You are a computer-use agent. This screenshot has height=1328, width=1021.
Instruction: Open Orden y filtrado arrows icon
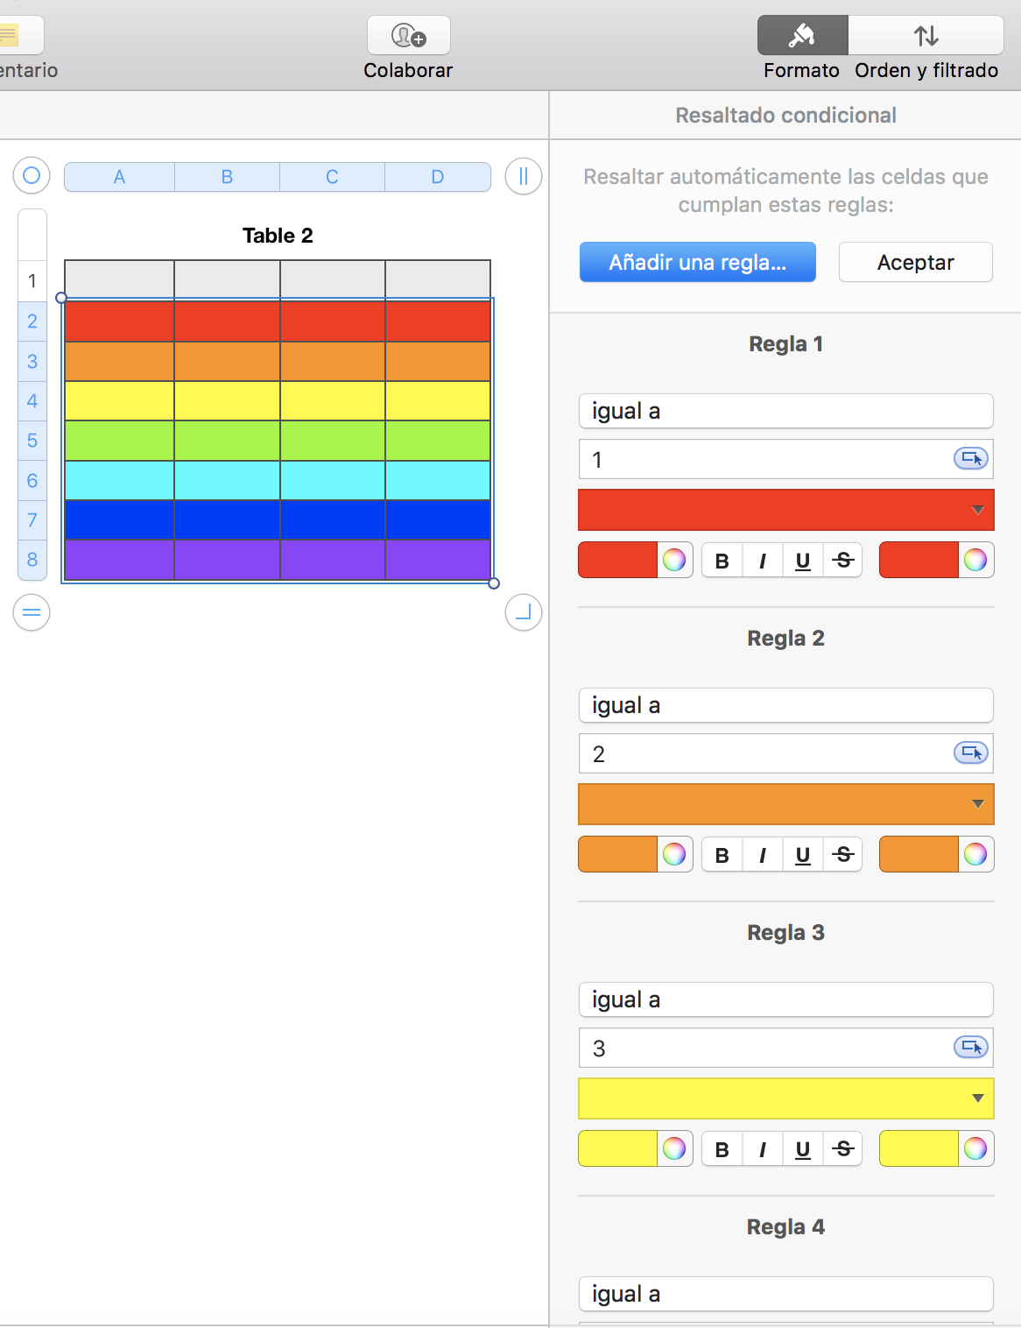(x=926, y=36)
